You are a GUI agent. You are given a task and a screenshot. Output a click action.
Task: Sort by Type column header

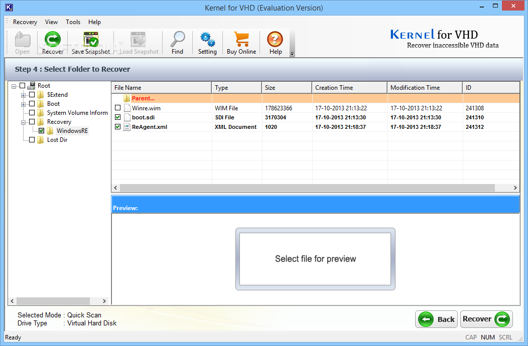(237, 88)
